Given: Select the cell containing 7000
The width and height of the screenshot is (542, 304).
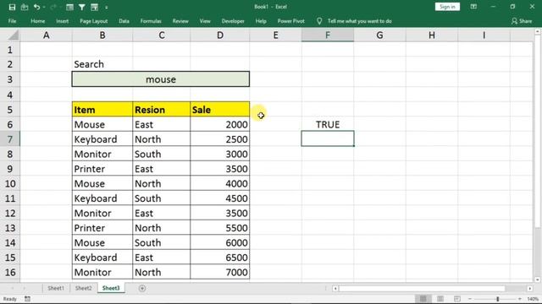Looking at the screenshot, I should click(x=220, y=272).
